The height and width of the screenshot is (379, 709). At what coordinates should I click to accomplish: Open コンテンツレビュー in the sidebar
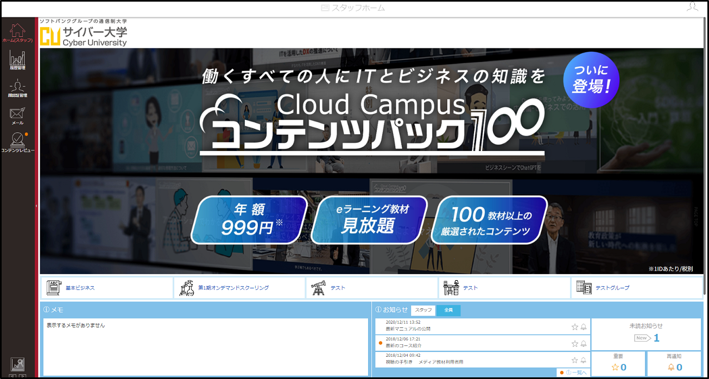tap(17, 142)
